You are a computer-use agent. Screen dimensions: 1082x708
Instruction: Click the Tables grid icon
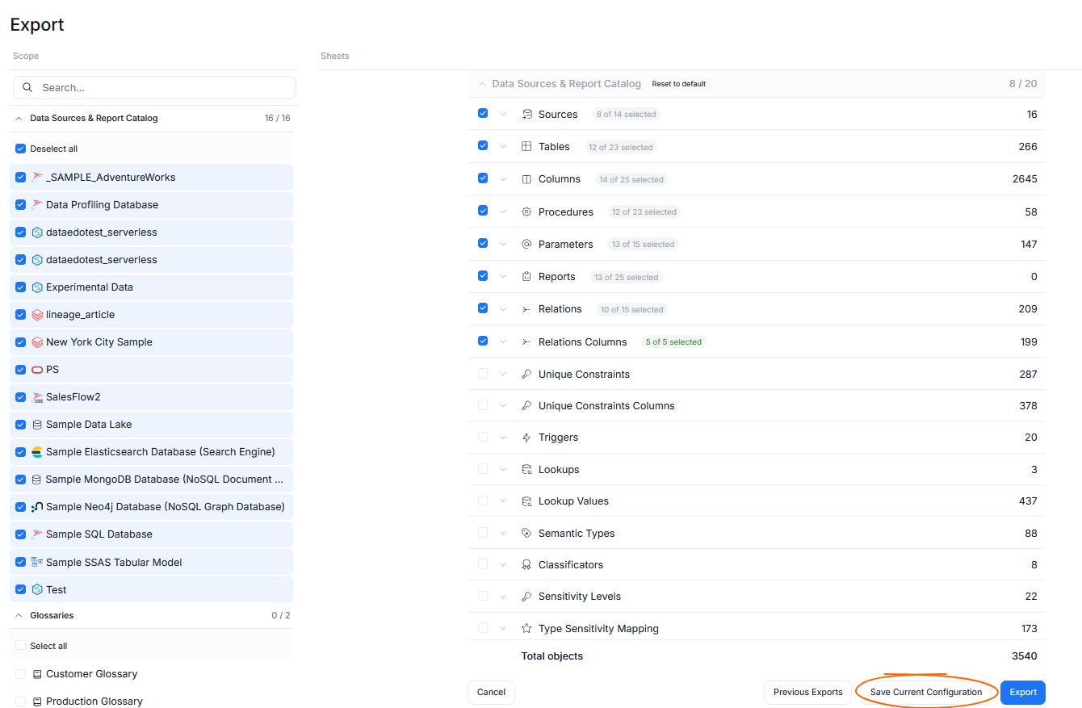(526, 146)
